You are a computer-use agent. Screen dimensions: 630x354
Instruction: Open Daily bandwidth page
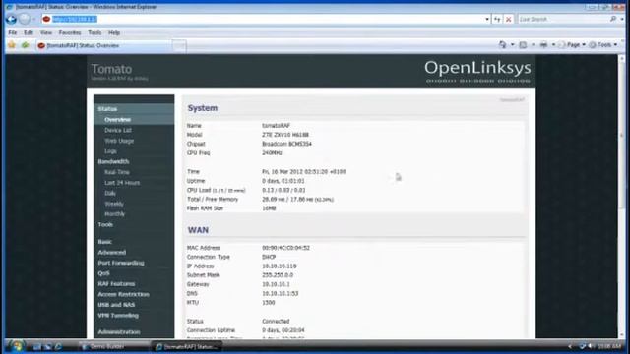pyautogui.click(x=110, y=193)
